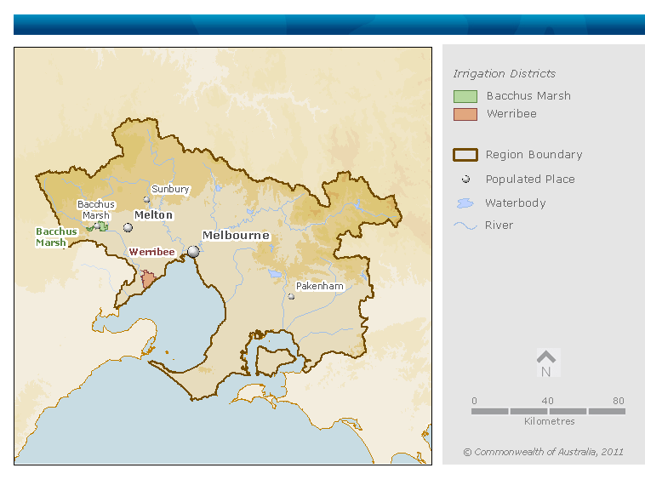Click the Kilometres scale bar label

pos(549,421)
